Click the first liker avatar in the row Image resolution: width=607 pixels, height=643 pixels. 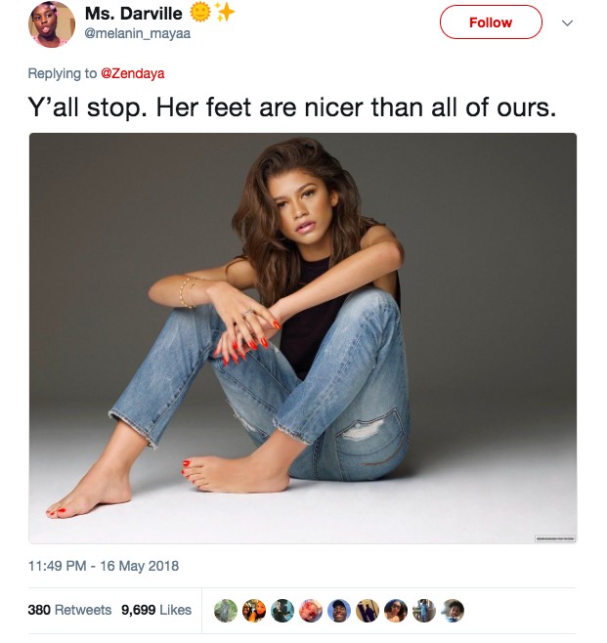[225, 610]
